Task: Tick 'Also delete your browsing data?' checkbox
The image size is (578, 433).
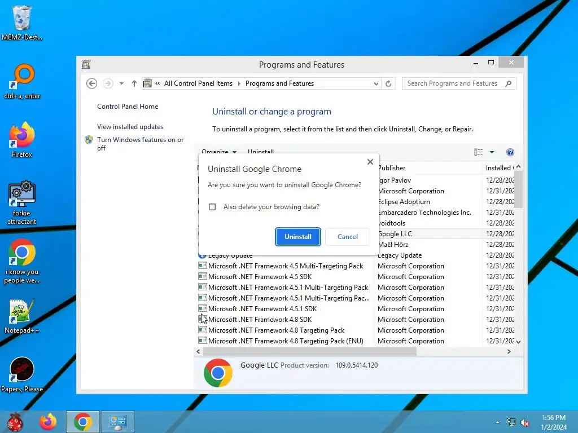Action: (212, 207)
